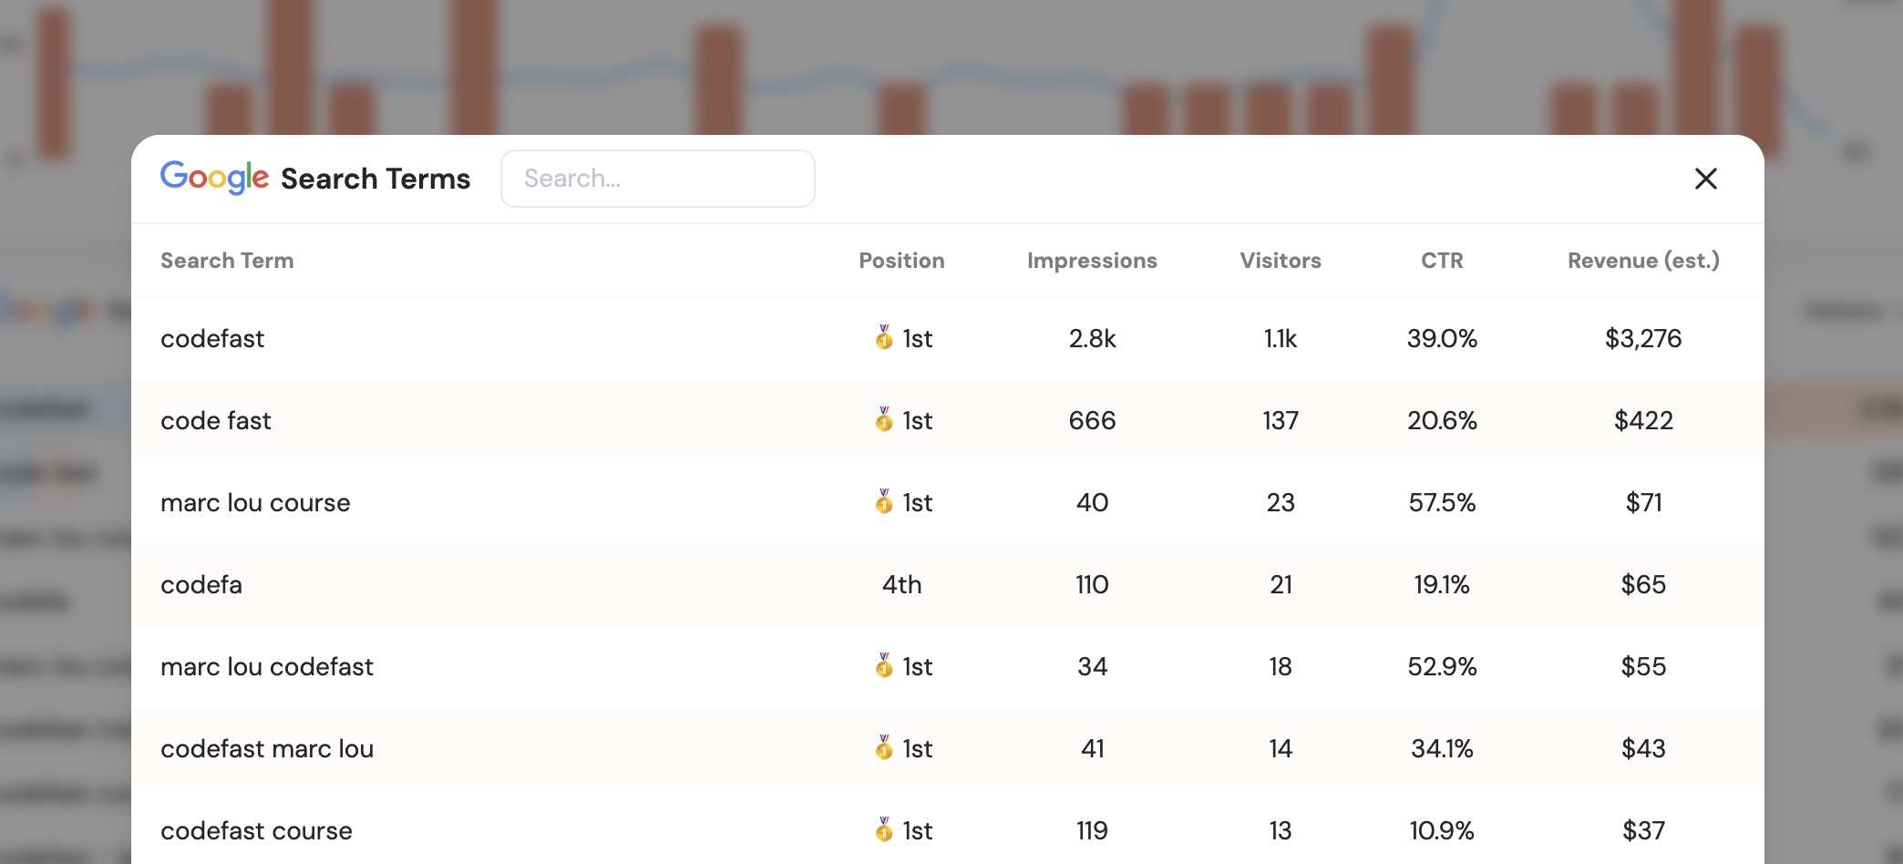
Task: Click the Visitors column header
Action: (1280, 261)
